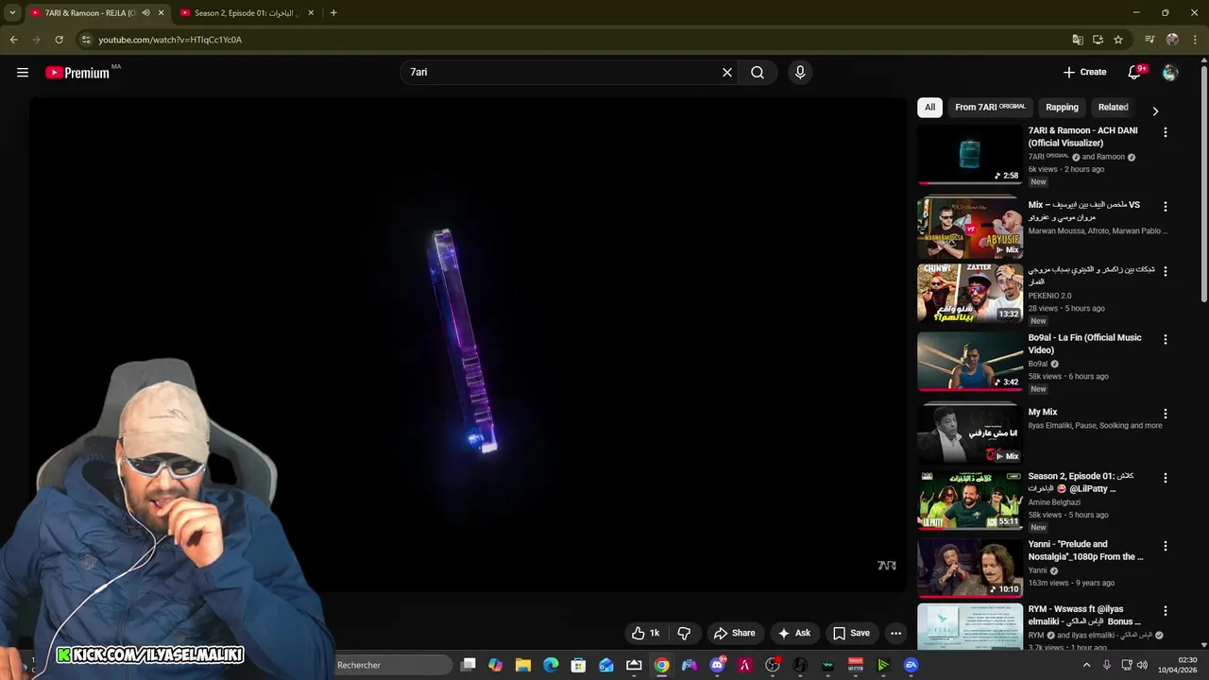The image size is (1209, 680).
Task: Click the Windows Rechercher search box
Action: pyautogui.click(x=392, y=665)
